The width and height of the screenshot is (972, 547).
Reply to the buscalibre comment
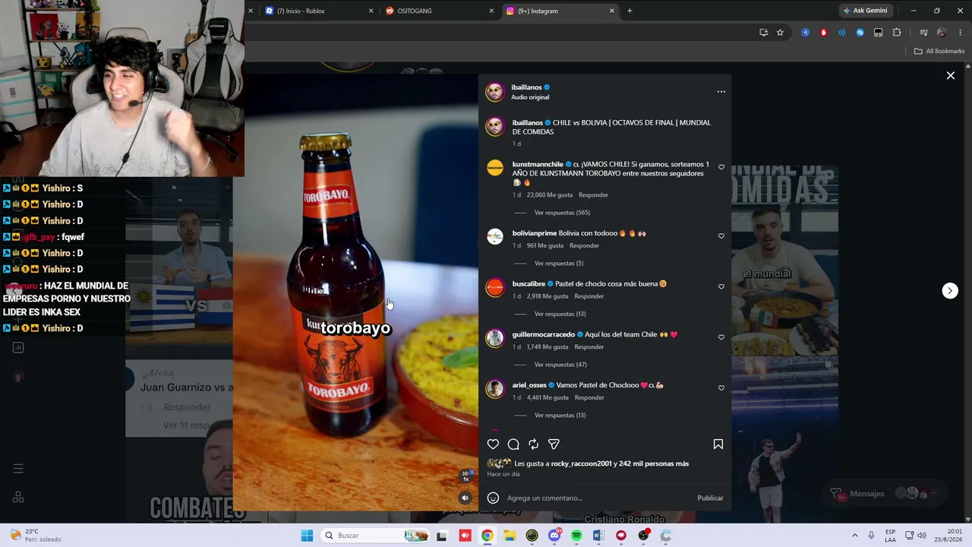click(x=589, y=296)
